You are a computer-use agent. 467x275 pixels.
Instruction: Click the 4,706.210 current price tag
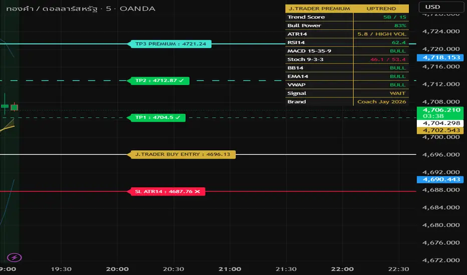(x=440, y=113)
